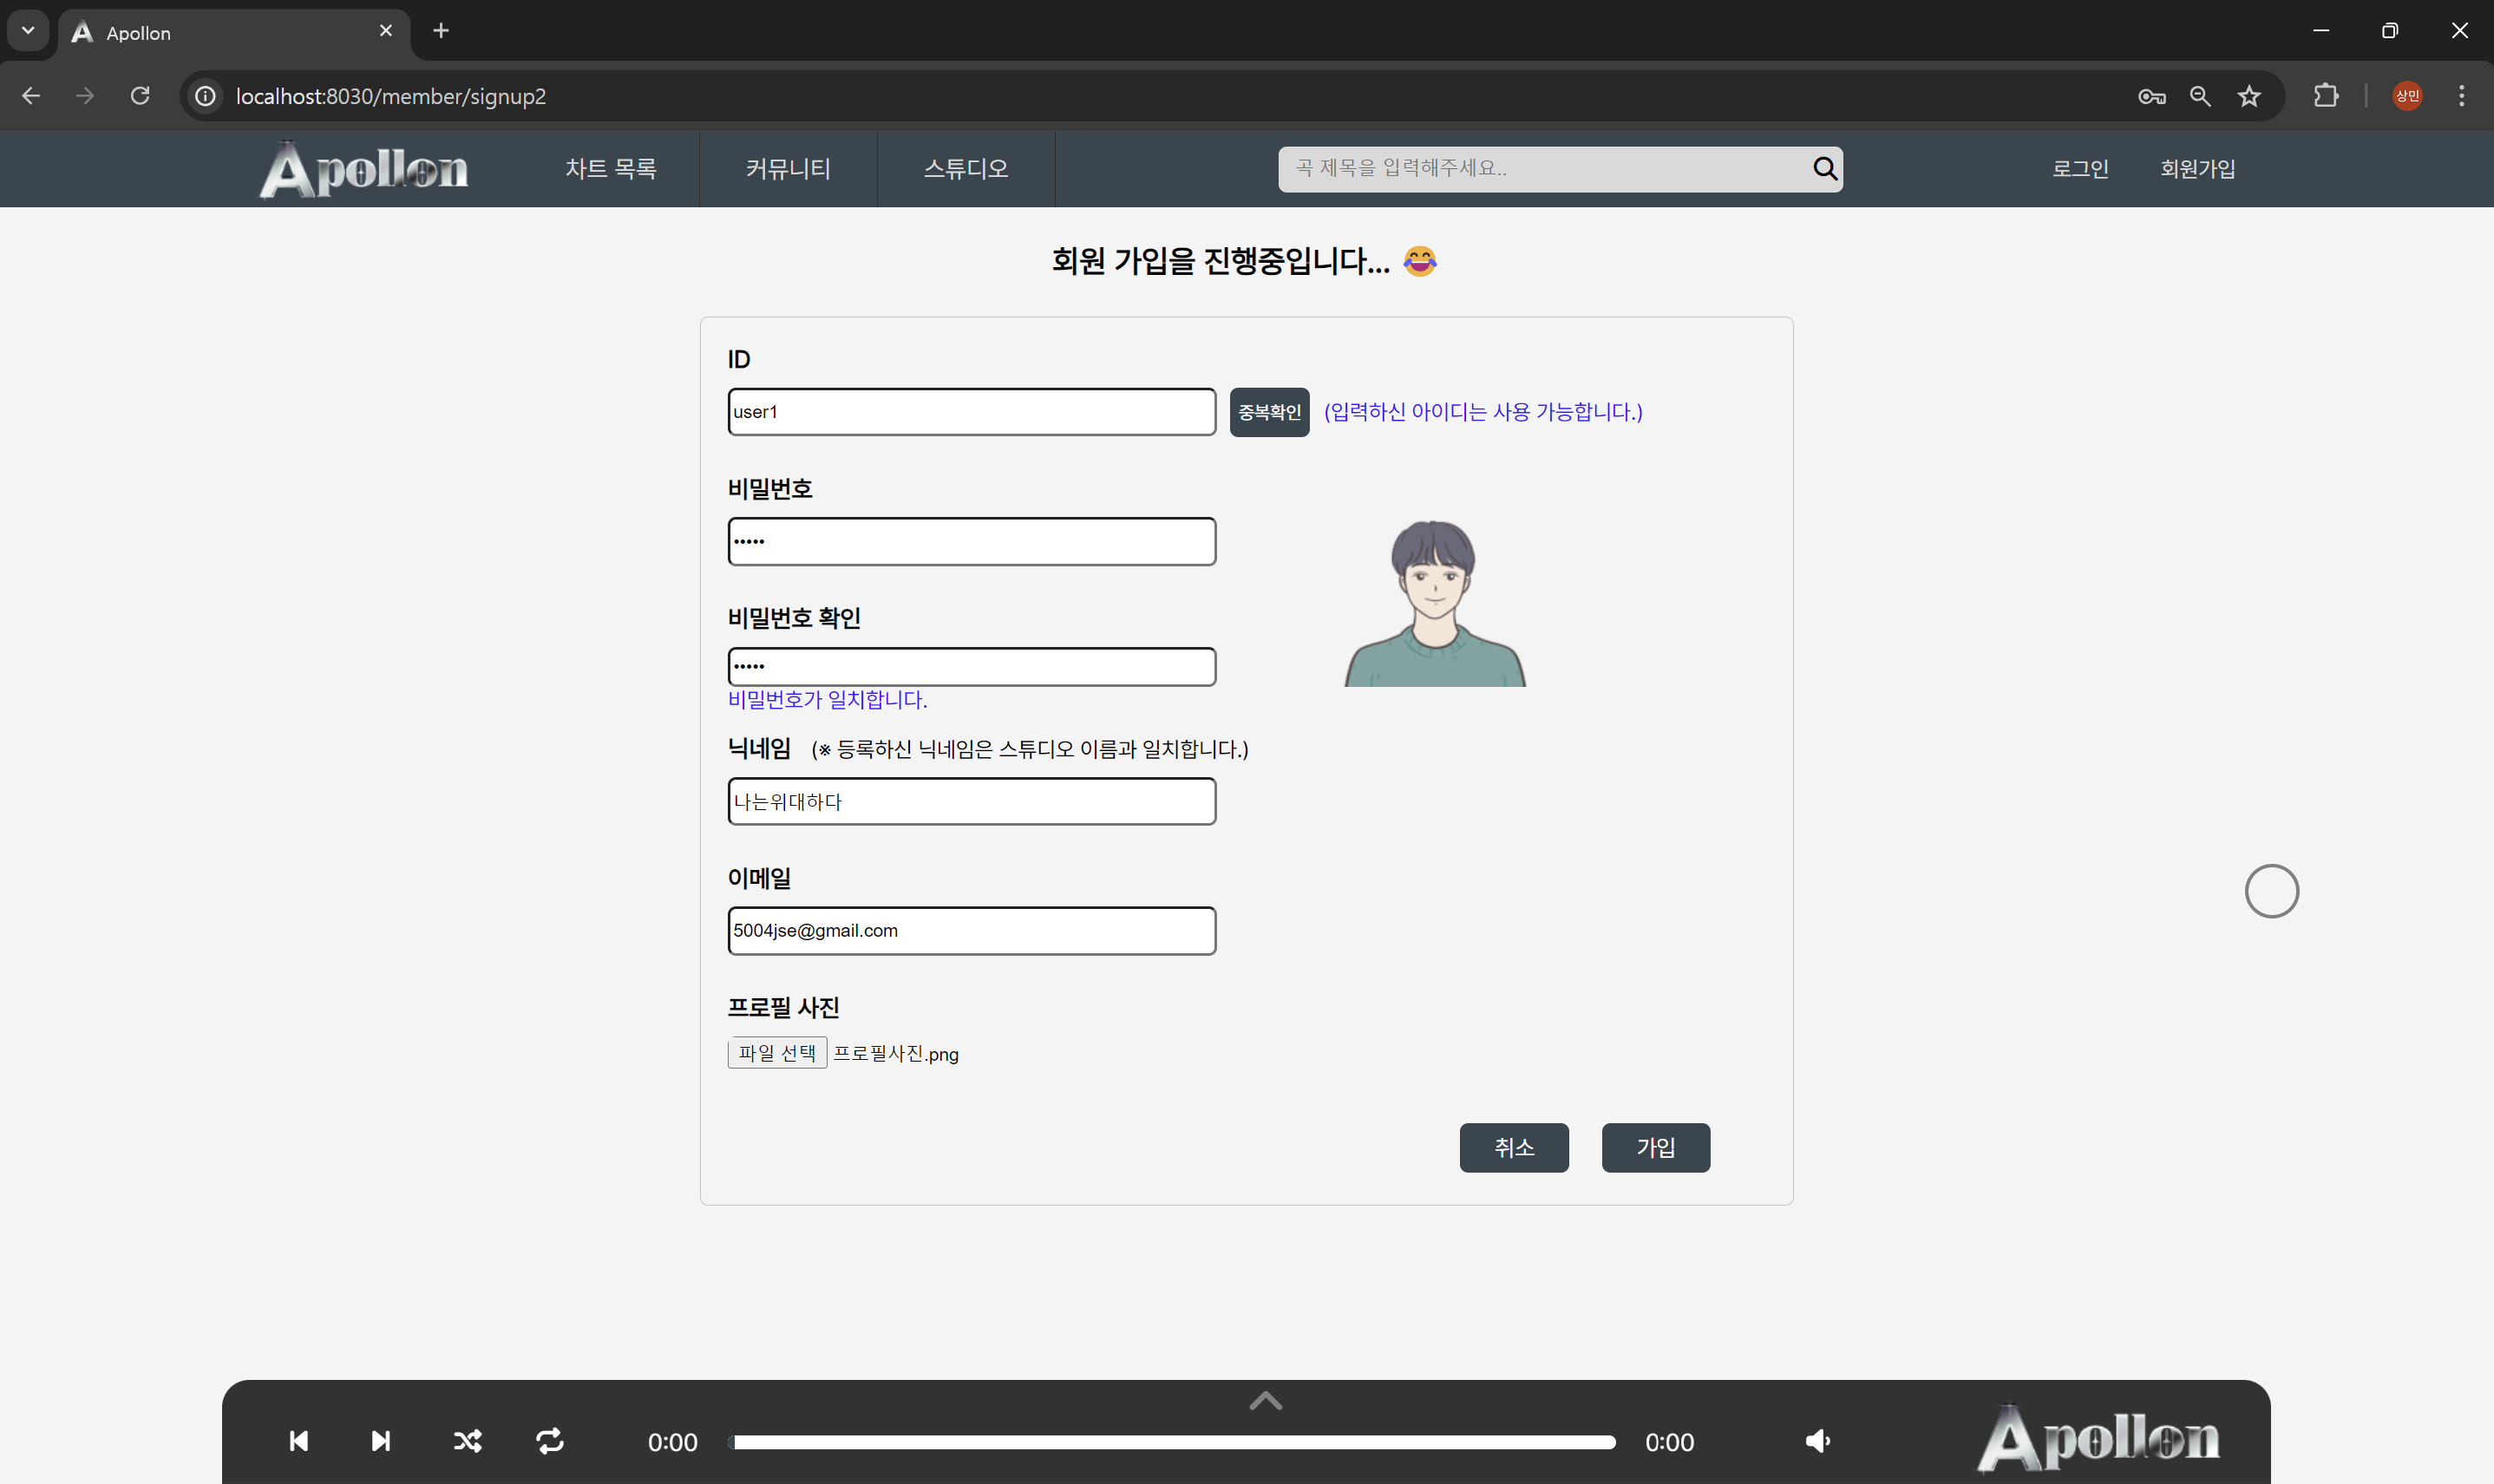Click the search magnifier icon
The height and width of the screenshot is (1484, 2494).
pos(1824,168)
